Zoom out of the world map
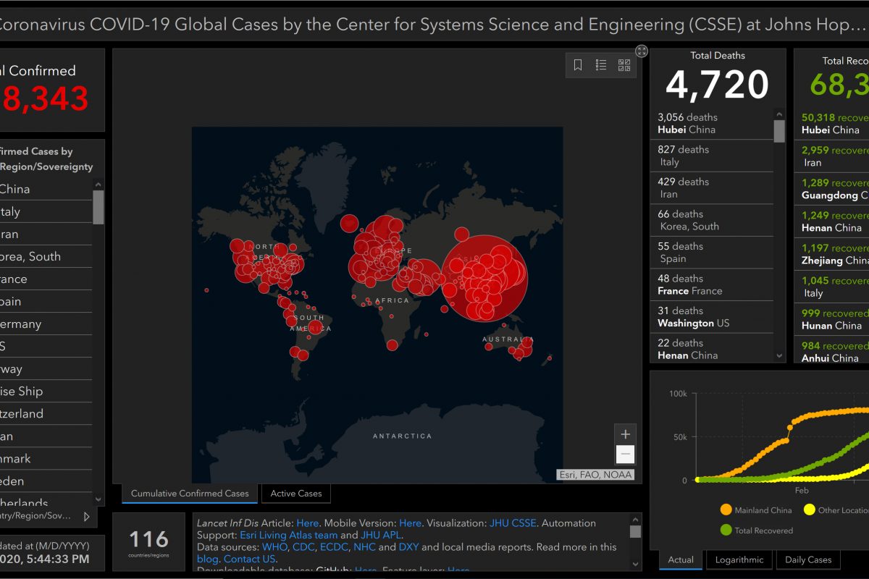869x579 pixels. point(624,454)
